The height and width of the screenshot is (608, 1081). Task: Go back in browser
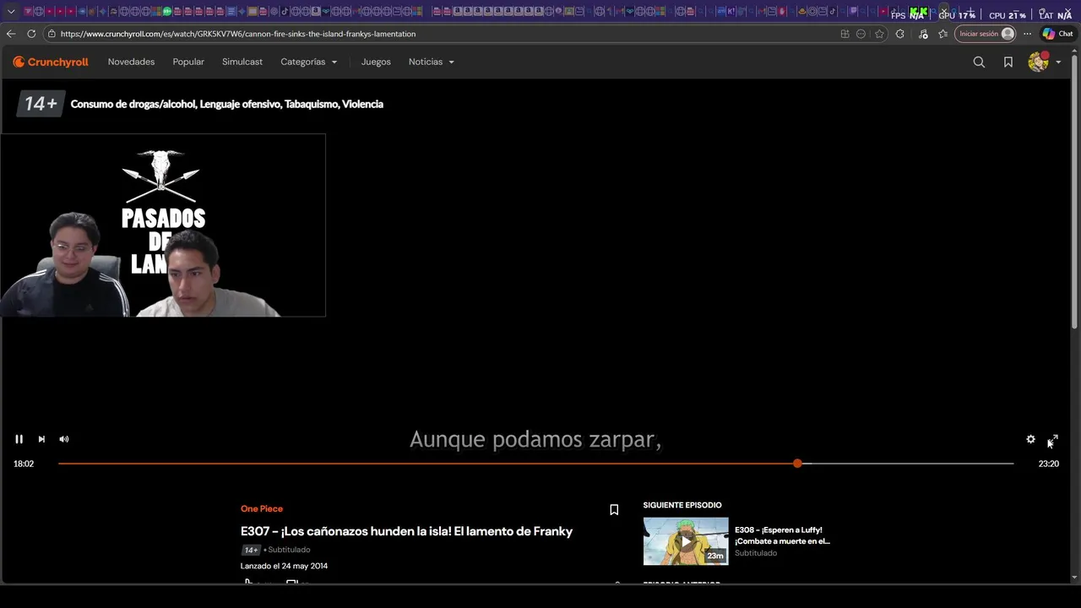coord(11,34)
